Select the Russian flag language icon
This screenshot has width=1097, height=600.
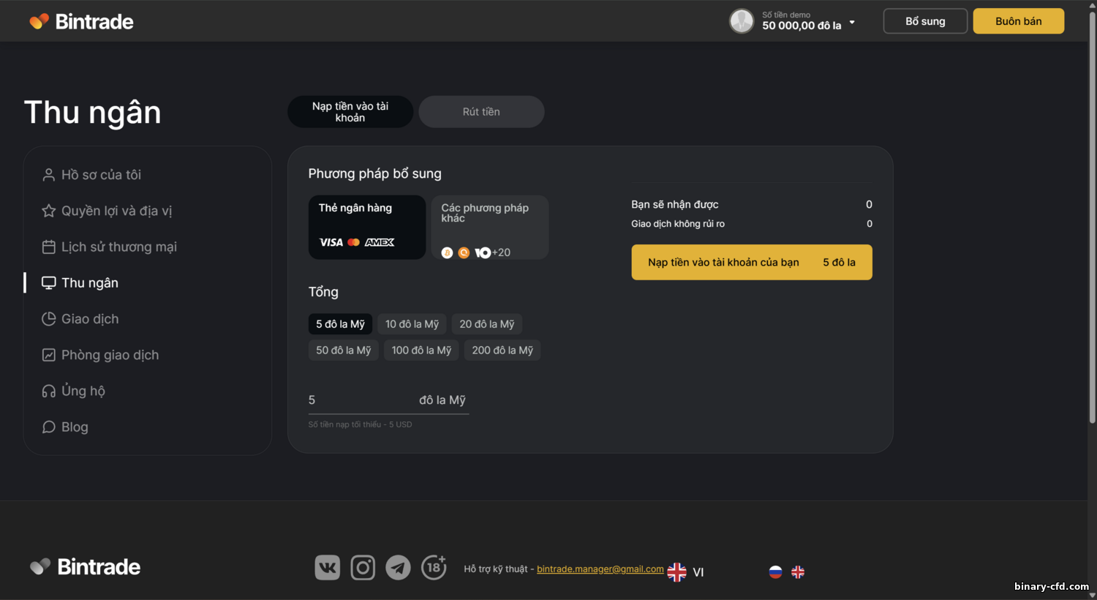[x=775, y=572]
